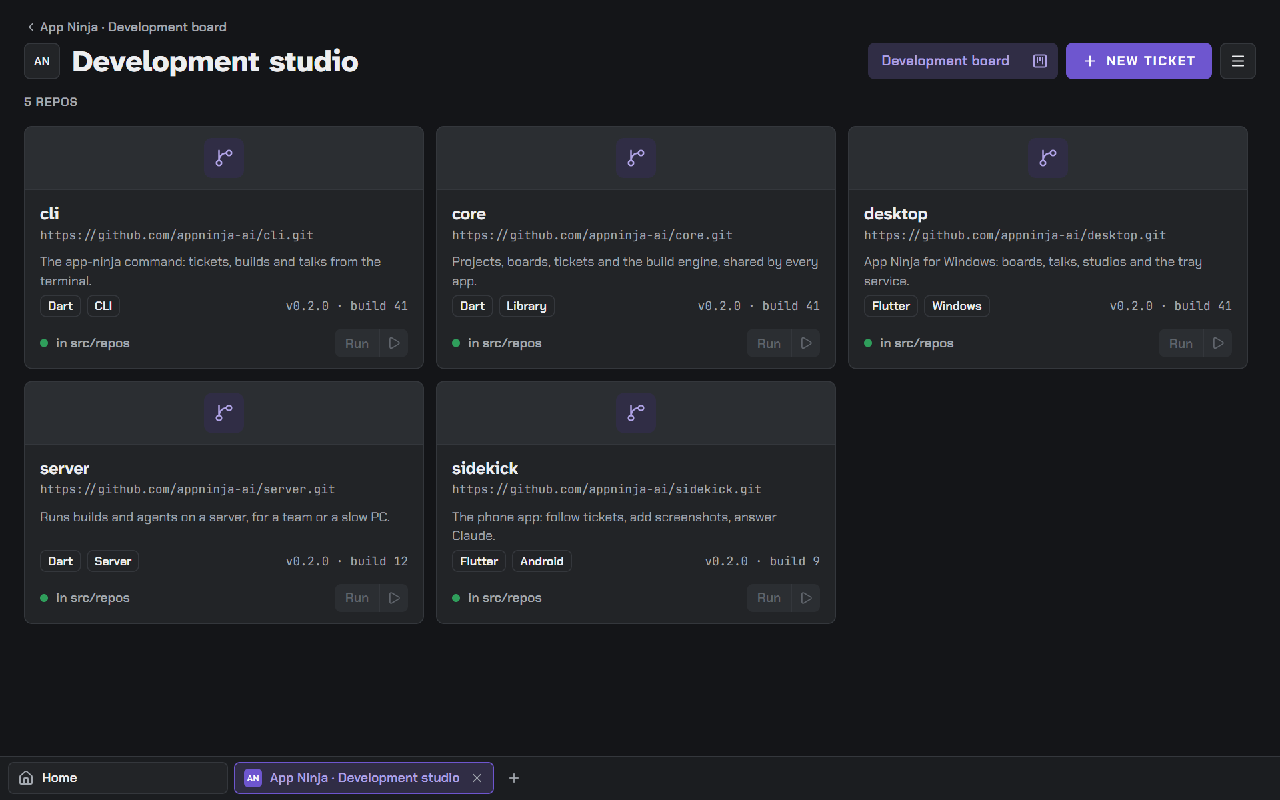
Task: Open the desktop.git GitHub URL
Action: point(1015,235)
